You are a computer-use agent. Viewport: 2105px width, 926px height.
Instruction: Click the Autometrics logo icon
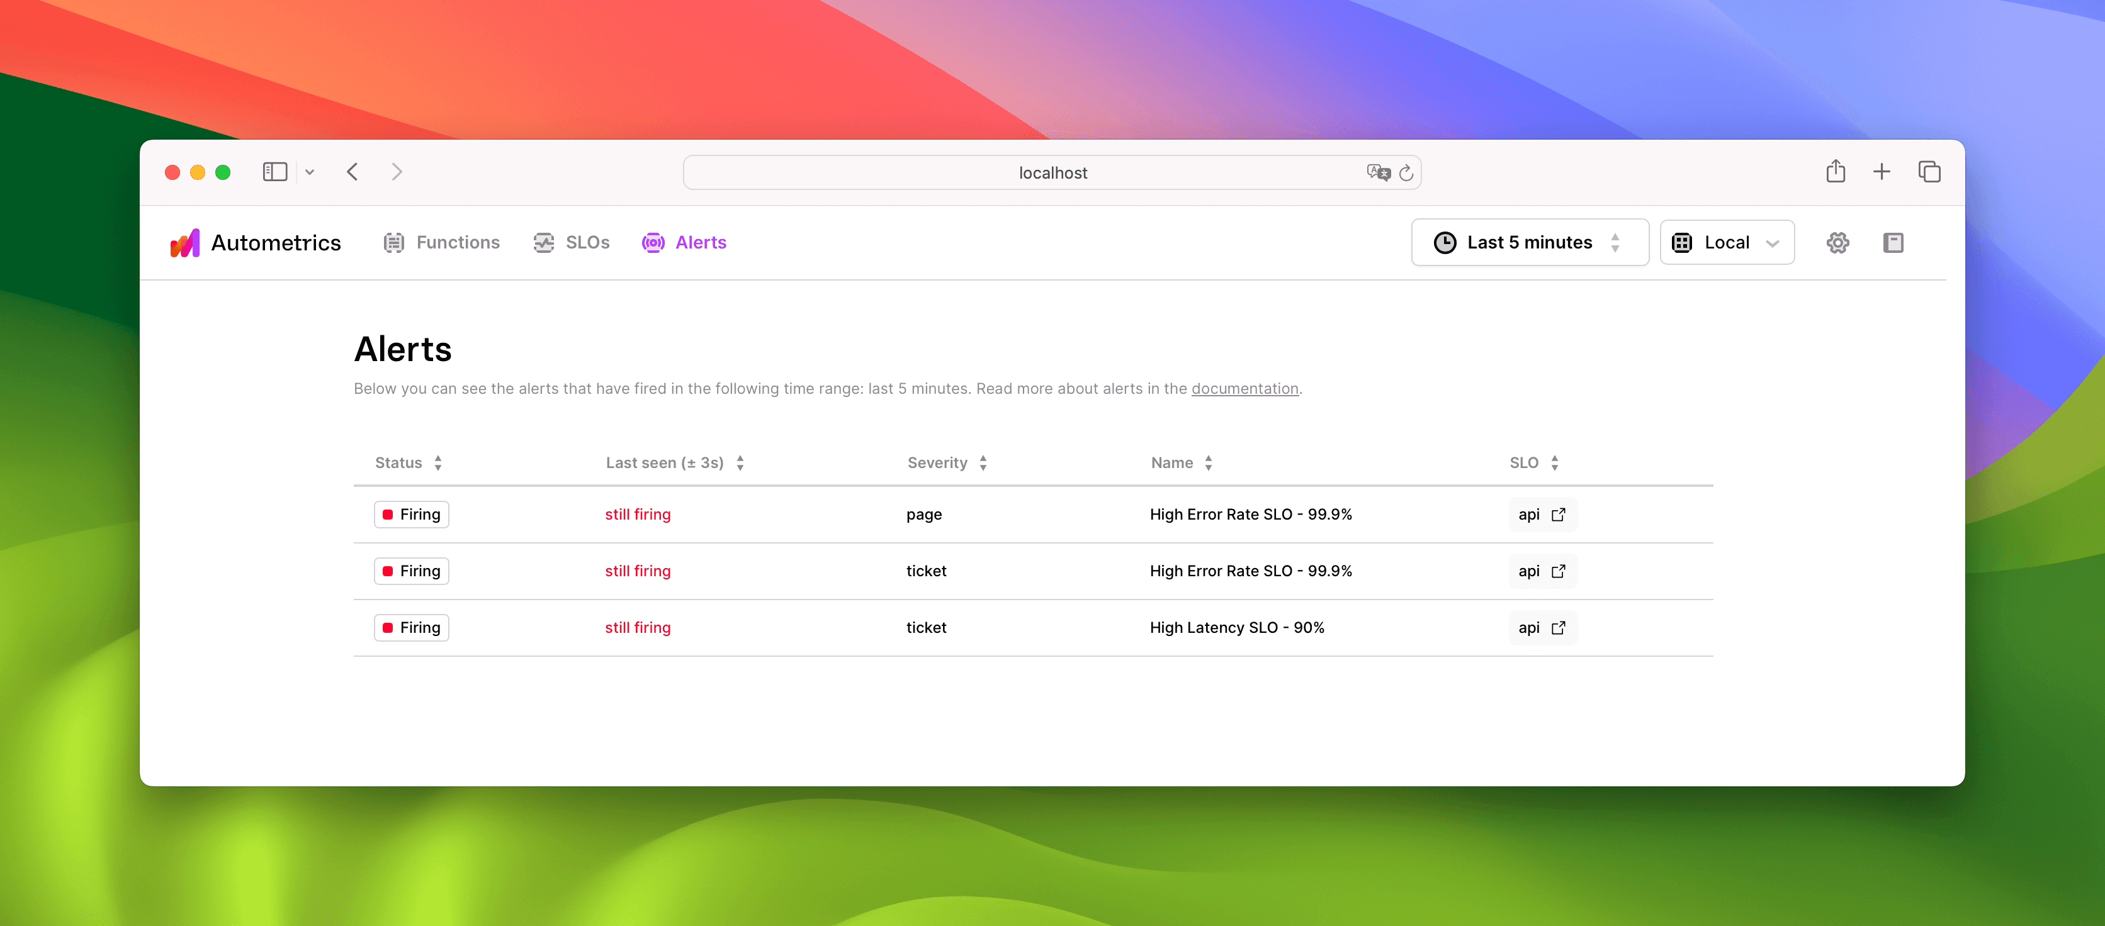coord(186,243)
